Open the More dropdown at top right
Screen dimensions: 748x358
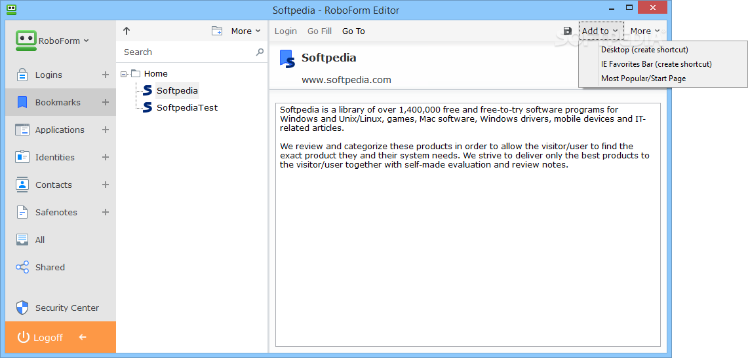(x=645, y=31)
